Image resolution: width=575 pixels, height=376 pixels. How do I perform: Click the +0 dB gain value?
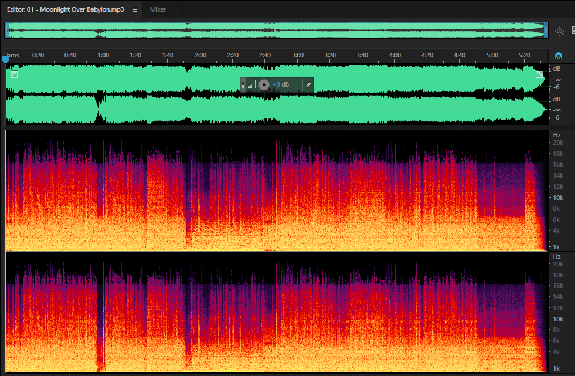pyautogui.click(x=281, y=84)
